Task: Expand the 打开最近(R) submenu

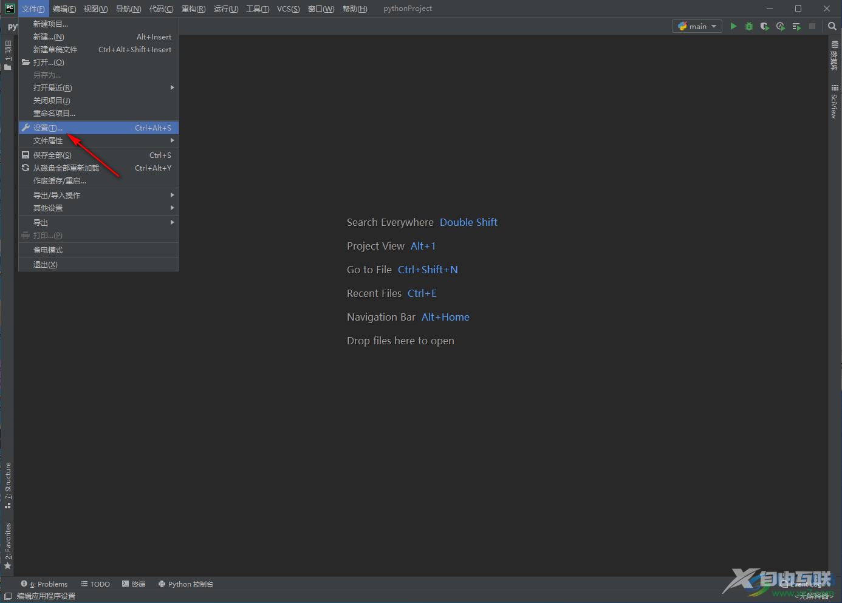Action: pos(98,88)
